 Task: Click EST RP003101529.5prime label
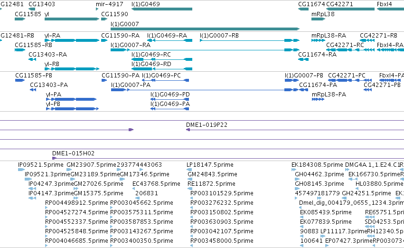point(222,193)
